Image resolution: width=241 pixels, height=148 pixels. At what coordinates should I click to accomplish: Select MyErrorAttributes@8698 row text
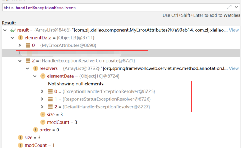tap(64, 45)
